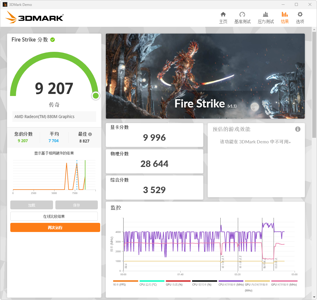Toggle the GPU 负载 red legend swatch

coord(178,281)
